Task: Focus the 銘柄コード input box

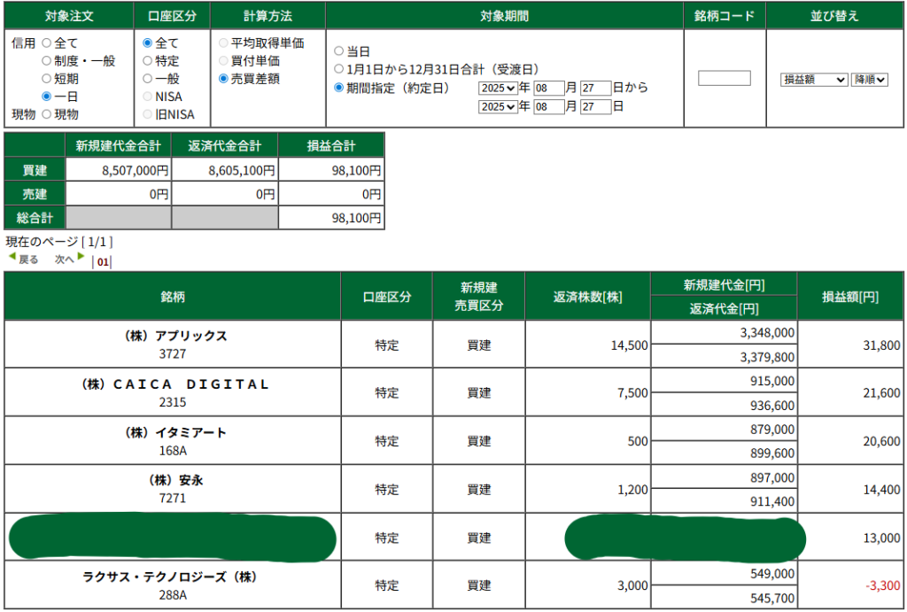Action: (x=725, y=78)
